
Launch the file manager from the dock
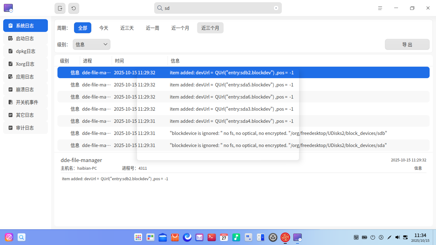coord(163,237)
